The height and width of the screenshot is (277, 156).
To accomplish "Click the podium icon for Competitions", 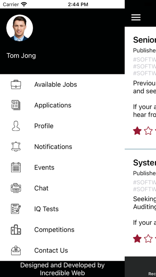I will pyautogui.click(x=16, y=230).
